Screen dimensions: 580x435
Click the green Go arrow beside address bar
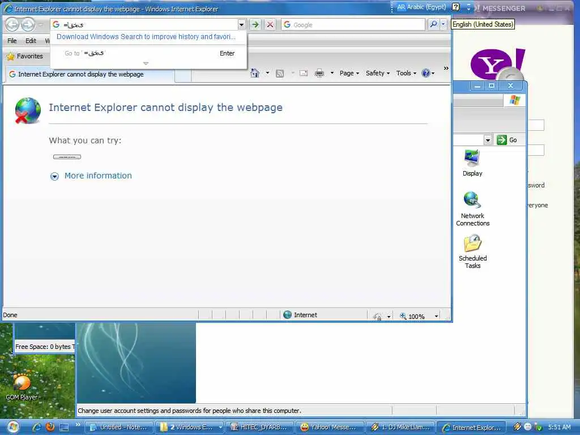tap(255, 25)
